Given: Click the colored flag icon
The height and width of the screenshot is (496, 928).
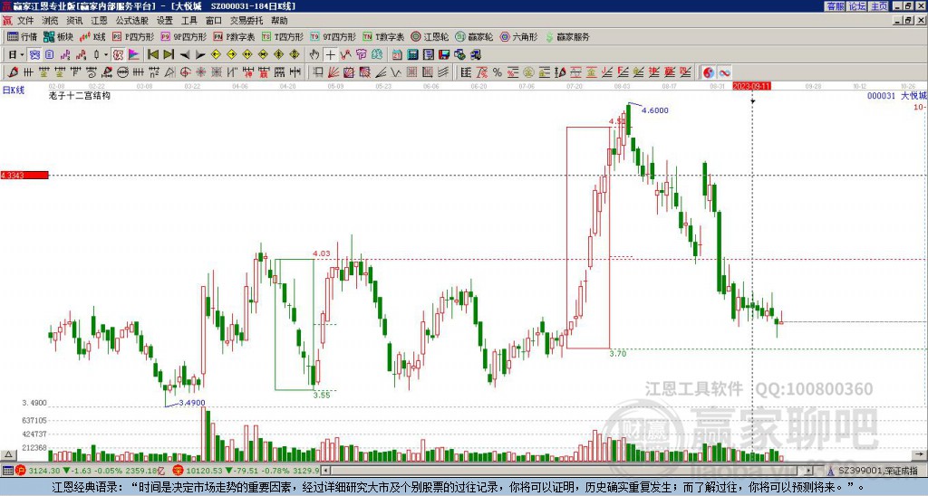Looking at the screenshot, I should tap(134, 55).
